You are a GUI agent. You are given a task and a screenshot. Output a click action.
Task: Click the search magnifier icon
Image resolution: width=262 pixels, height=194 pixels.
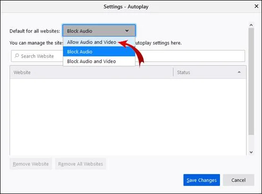pos(17,56)
